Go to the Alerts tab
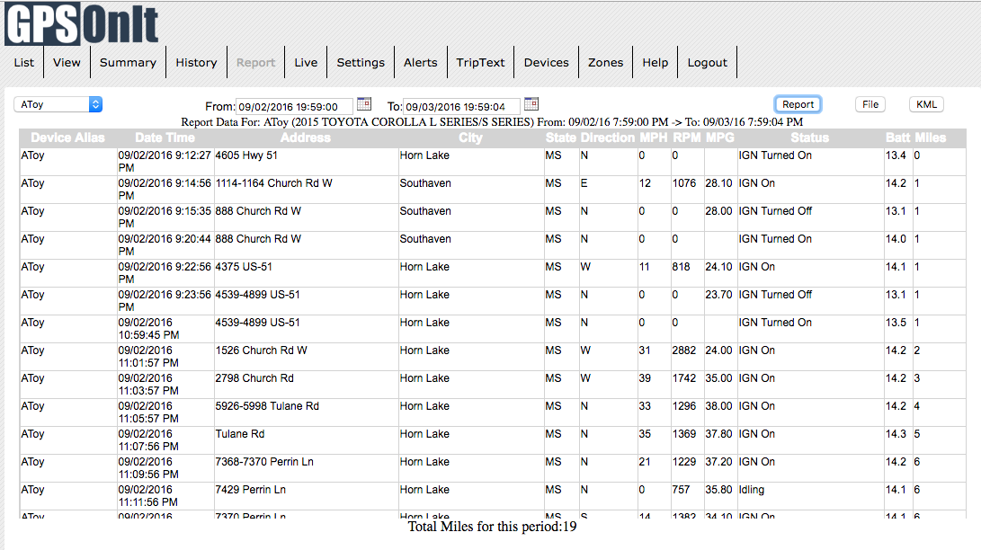Screen dimensions: 981x550 point(421,63)
